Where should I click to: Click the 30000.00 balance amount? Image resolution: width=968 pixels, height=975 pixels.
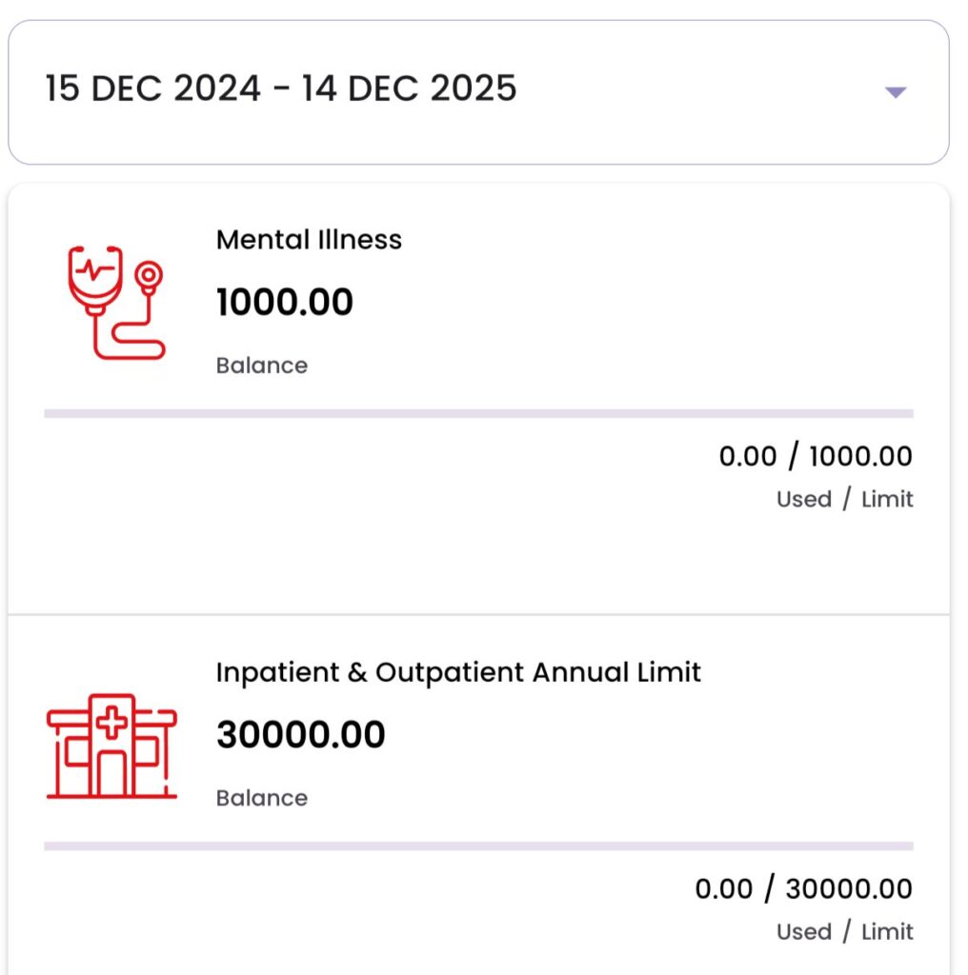301,734
